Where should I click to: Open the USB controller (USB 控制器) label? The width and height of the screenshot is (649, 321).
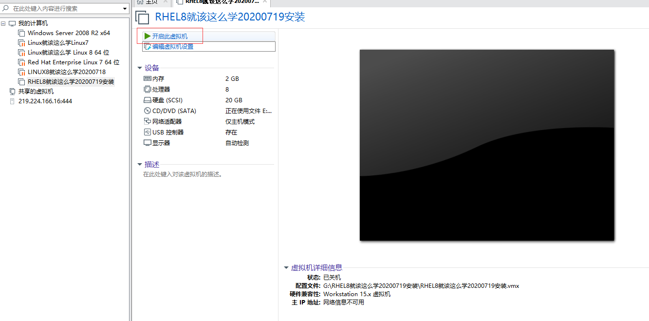(168, 132)
